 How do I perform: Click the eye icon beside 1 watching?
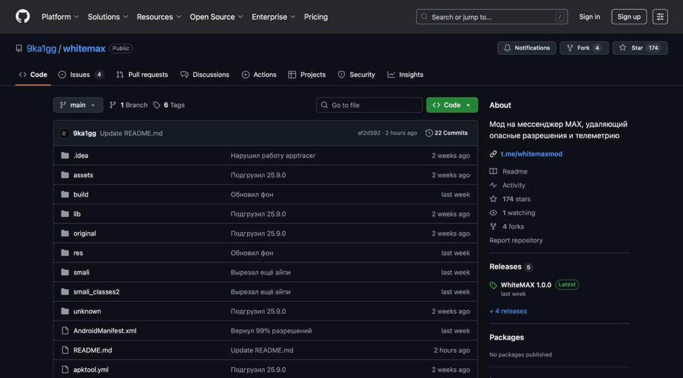(x=493, y=213)
